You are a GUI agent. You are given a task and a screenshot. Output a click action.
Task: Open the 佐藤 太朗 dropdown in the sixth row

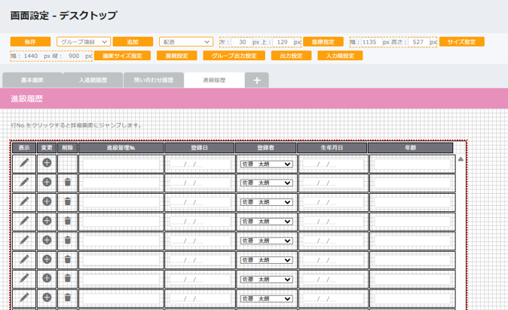click(x=266, y=260)
